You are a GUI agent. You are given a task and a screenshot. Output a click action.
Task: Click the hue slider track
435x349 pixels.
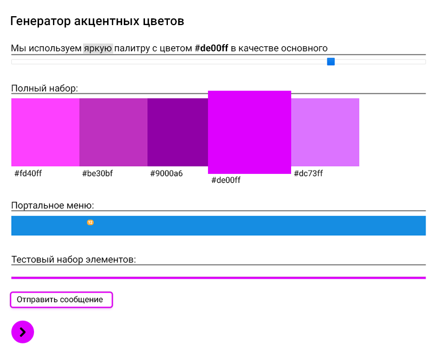pos(218,62)
